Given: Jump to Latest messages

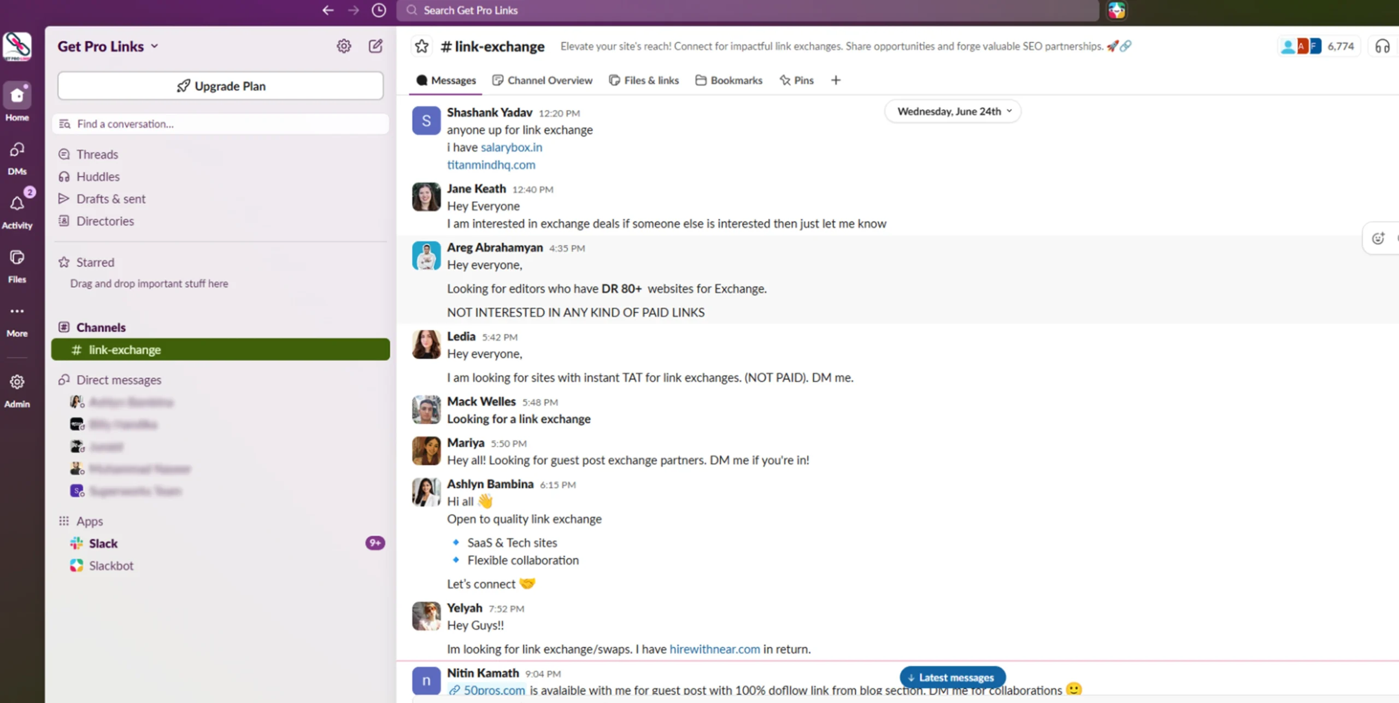Looking at the screenshot, I should tap(953, 677).
